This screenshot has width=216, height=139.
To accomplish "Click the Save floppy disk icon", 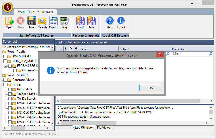I will (31, 21).
